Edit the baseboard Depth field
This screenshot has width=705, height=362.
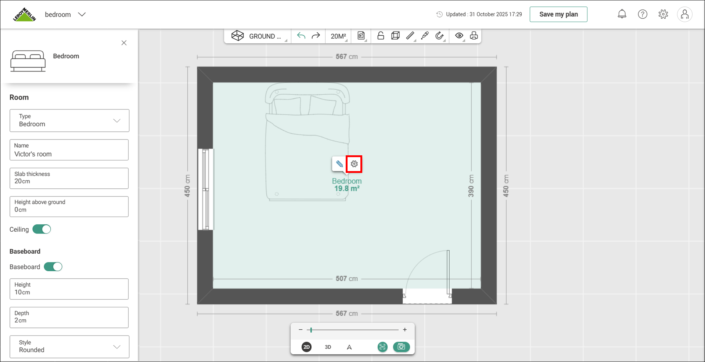coord(69,318)
